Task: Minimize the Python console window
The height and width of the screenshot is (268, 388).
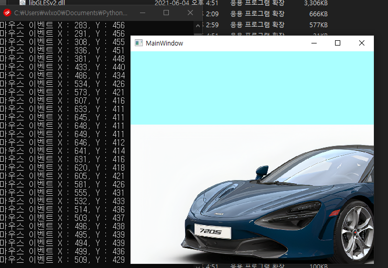Action: (x=143, y=13)
